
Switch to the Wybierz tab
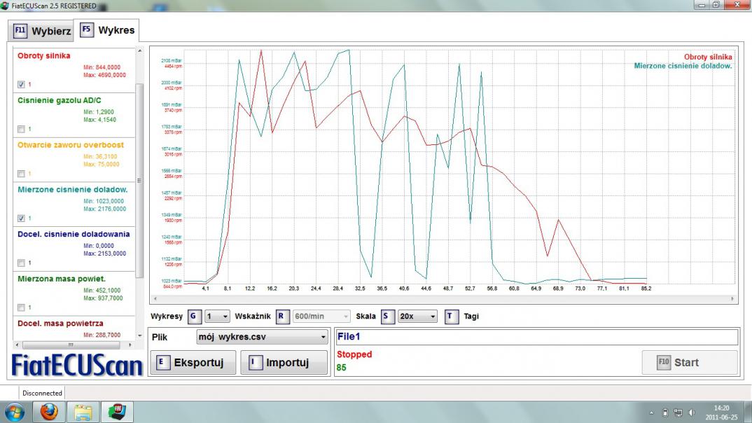click(41, 32)
